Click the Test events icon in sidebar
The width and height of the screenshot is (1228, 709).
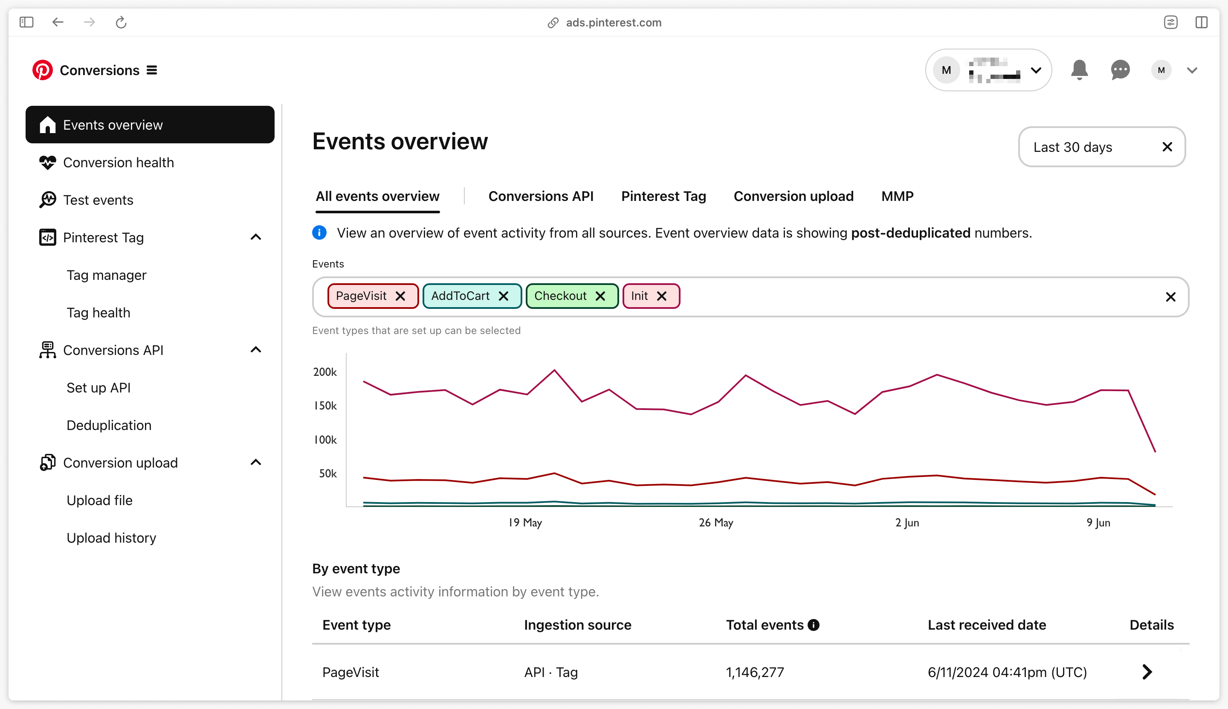pos(47,200)
